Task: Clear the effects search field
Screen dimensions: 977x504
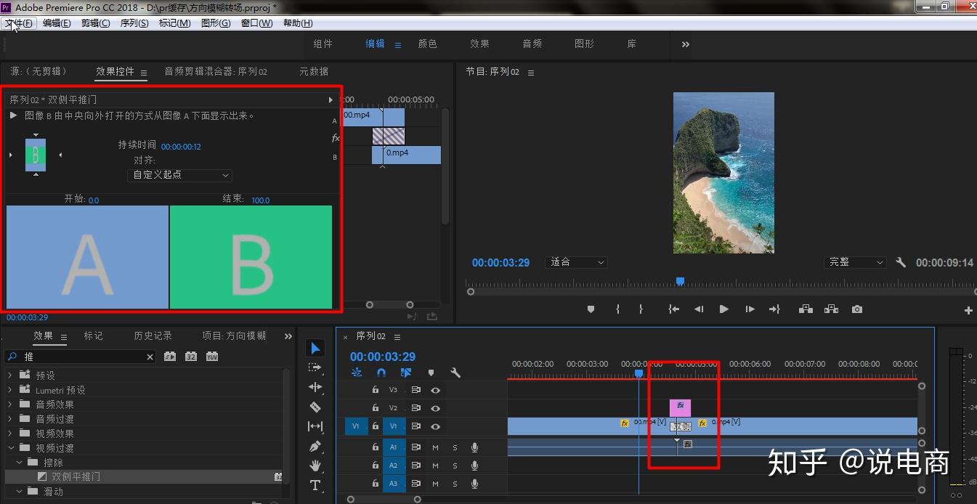Action: point(150,357)
